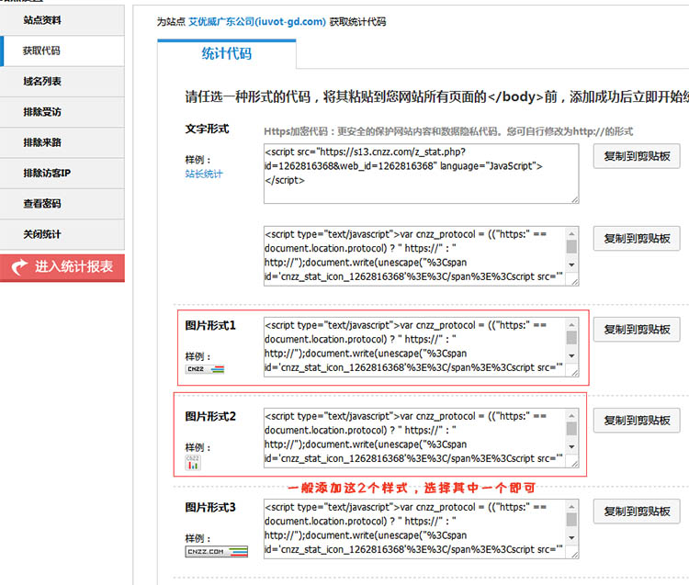Copy the Https text-form code to clipboard
This screenshot has height=585, width=689.
click(637, 156)
